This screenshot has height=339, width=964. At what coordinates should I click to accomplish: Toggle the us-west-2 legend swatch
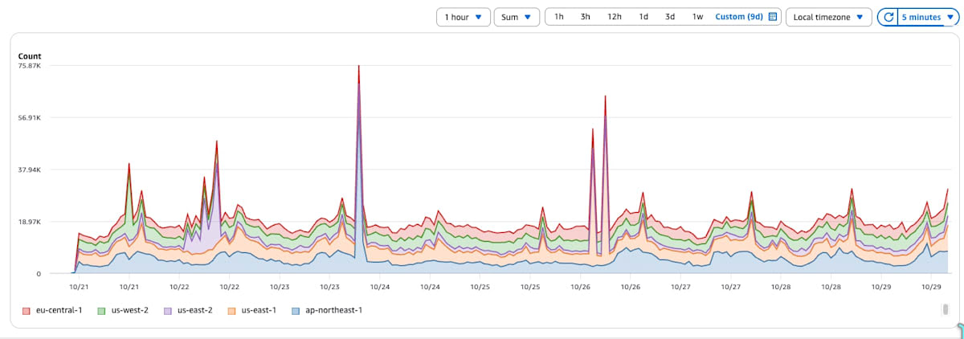click(102, 310)
